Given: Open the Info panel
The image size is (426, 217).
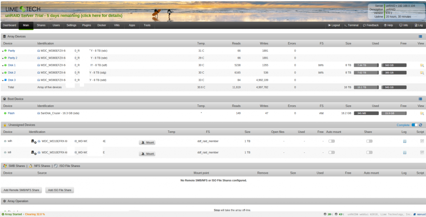Looking at the screenshot, I should [403, 25].
